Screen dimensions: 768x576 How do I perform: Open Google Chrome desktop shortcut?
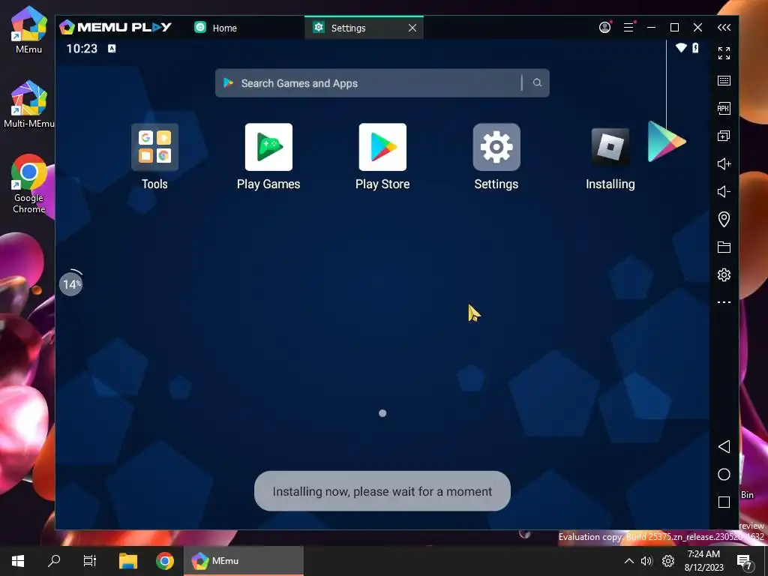(x=29, y=184)
